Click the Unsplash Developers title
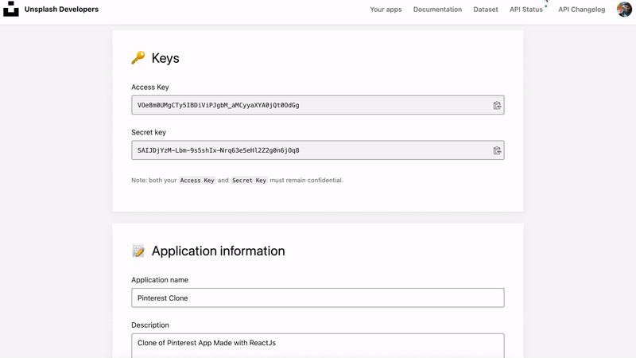Viewport: 636px width, 358px height. (62, 10)
